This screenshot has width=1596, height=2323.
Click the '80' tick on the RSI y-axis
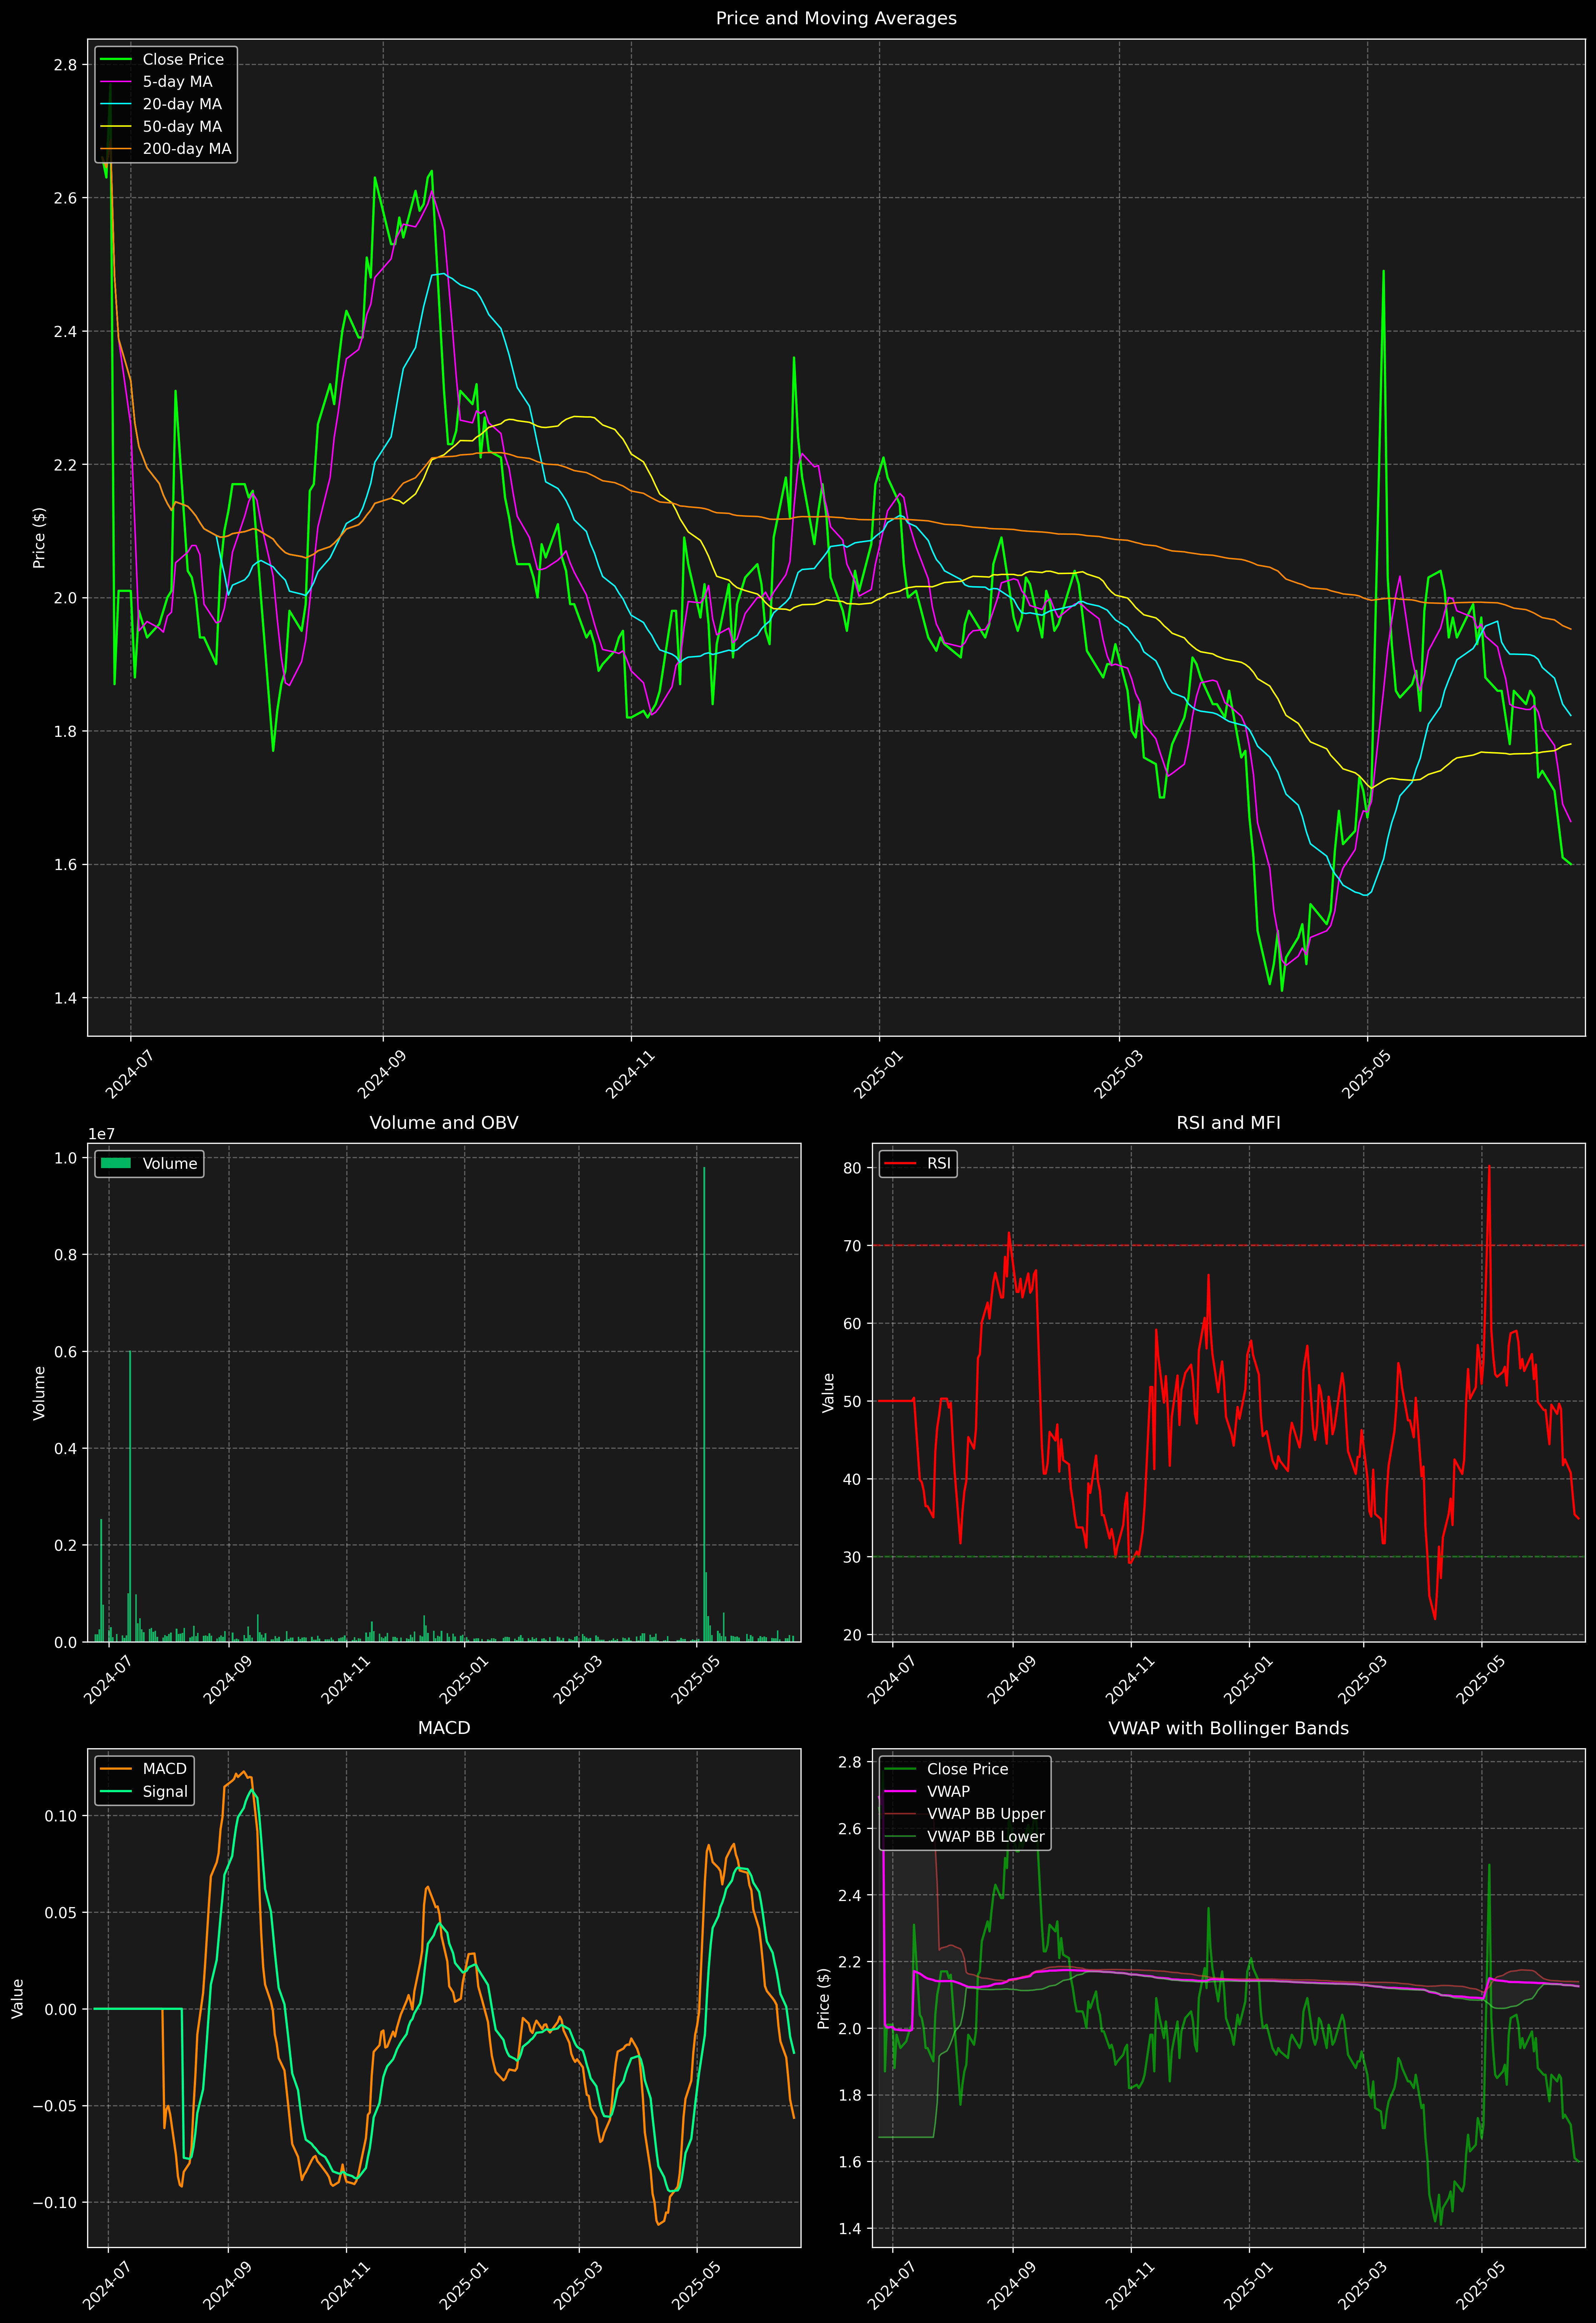pyautogui.click(x=852, y=1167)
